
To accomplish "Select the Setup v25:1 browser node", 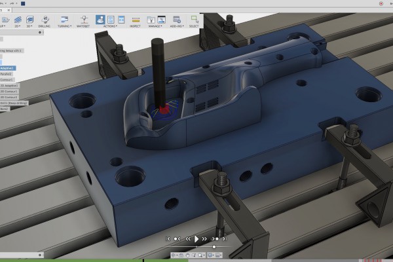I will (x=11, y=50).
